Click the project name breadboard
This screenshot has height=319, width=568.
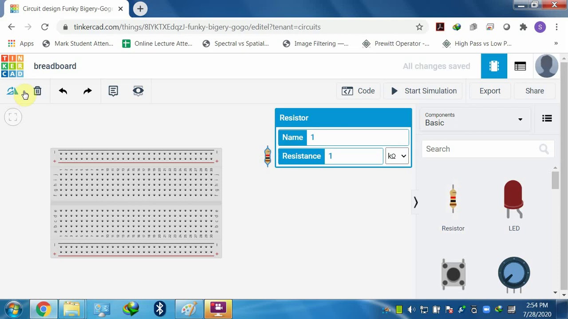click(55, 66)
